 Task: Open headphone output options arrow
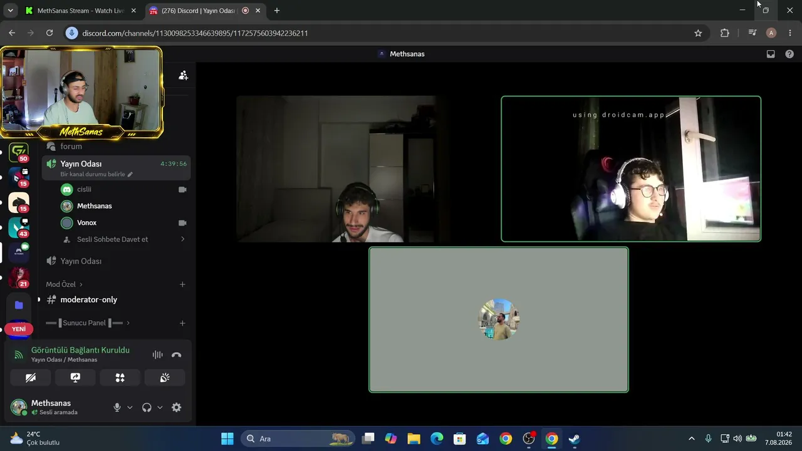(160, 407)
